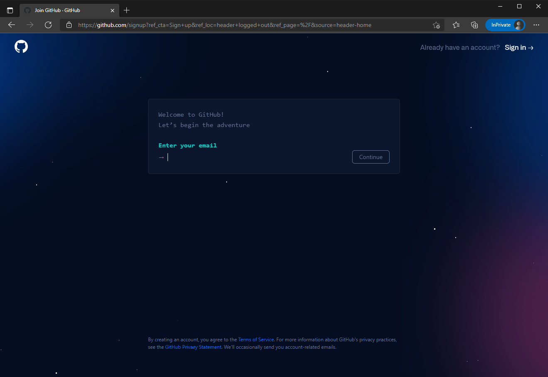This screenshot has height=377, width=548.
Task: Minimize the browser window
Action: pos(500,6)
